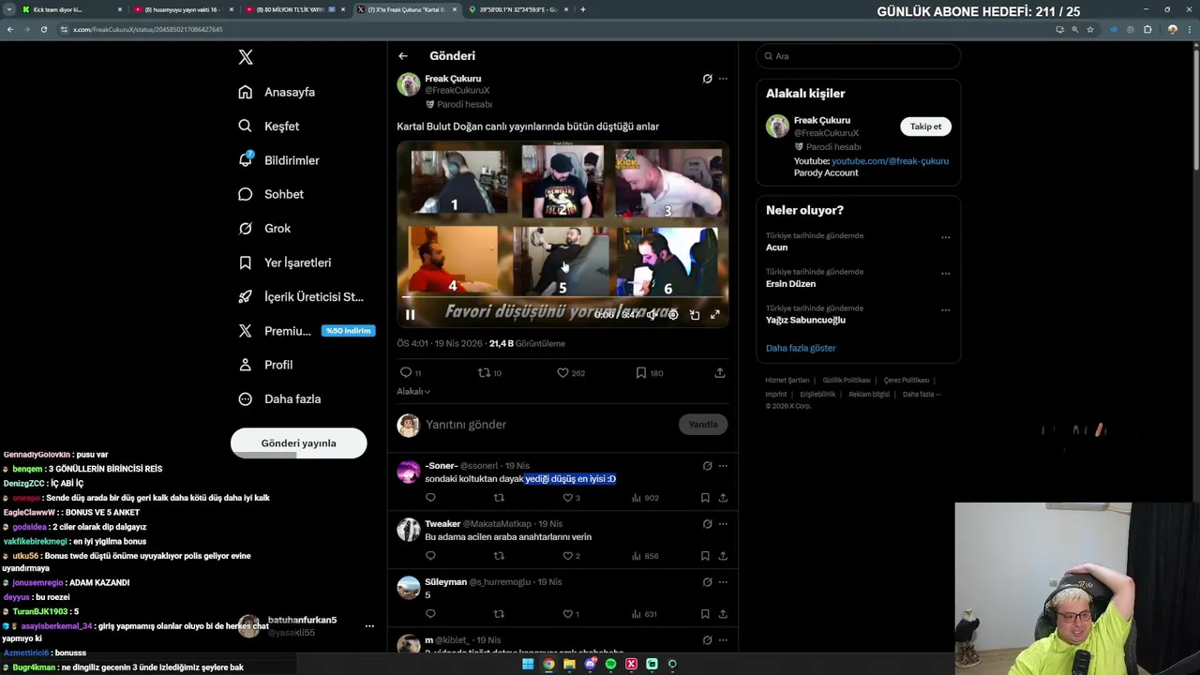Viewport: 1200px width, 675px height.
Task: Open Profil page
Action: coord(265,365)
